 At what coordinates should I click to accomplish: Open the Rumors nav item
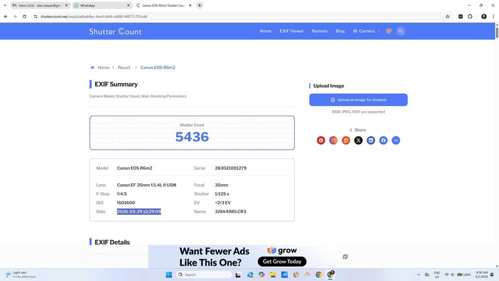[x=319, y=31]
